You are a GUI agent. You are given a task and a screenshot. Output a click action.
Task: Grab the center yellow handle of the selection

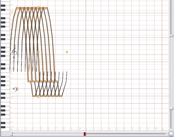click(38, 52)
